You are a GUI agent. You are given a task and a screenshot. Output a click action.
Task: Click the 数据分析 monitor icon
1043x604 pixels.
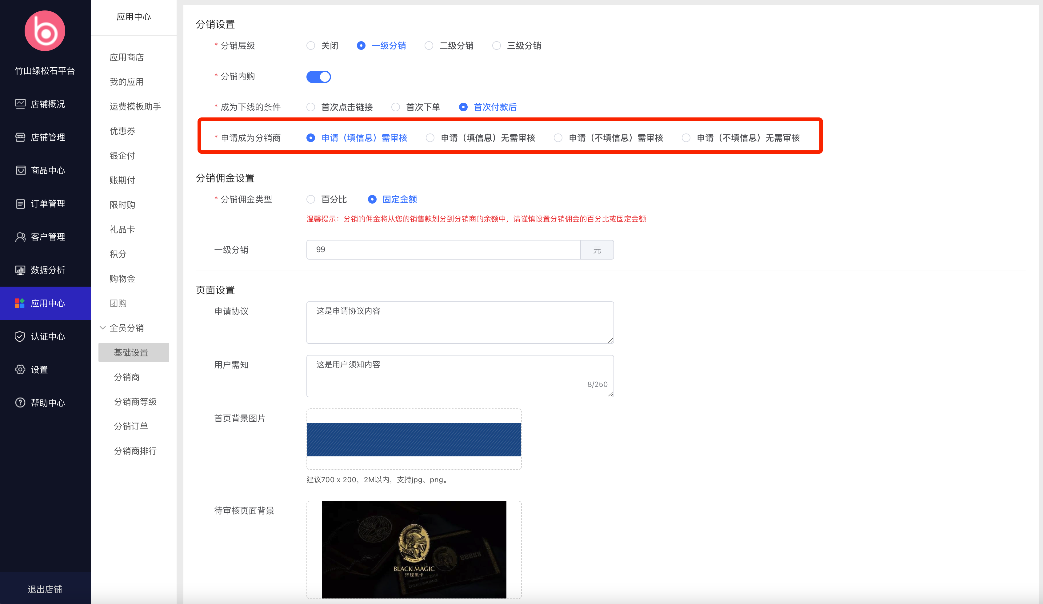coord(20,270)
